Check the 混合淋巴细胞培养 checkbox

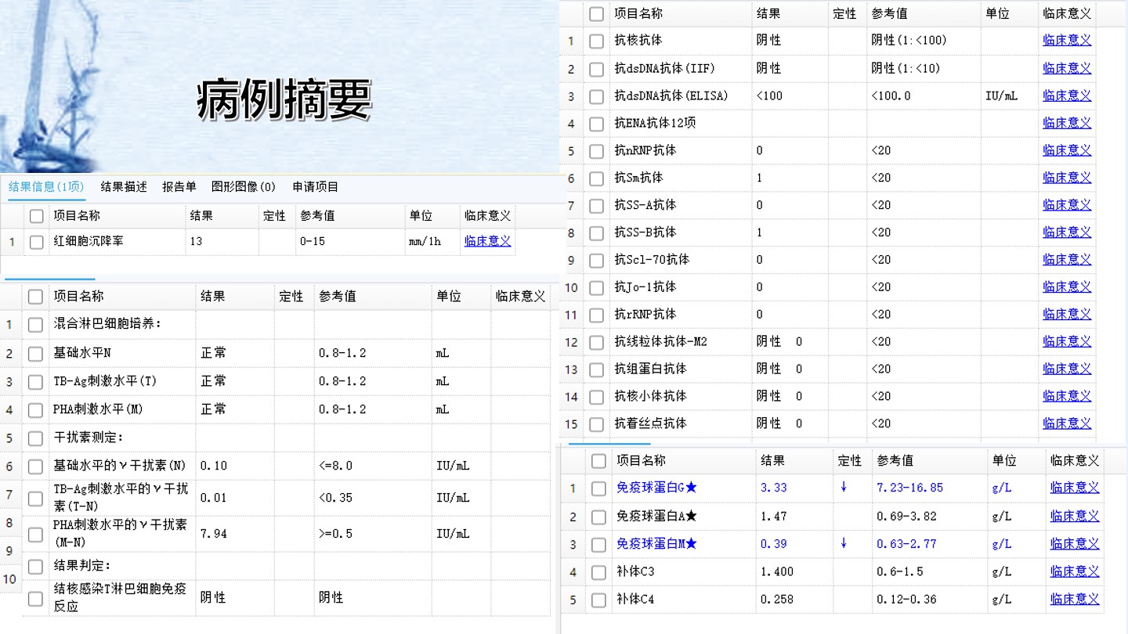[x=35, y=324]
